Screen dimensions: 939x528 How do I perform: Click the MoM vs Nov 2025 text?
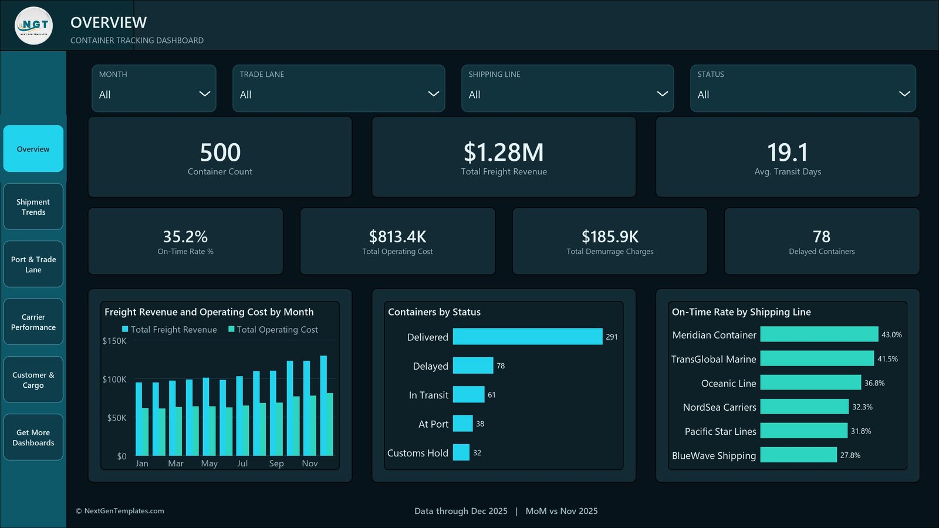point(562,511)
